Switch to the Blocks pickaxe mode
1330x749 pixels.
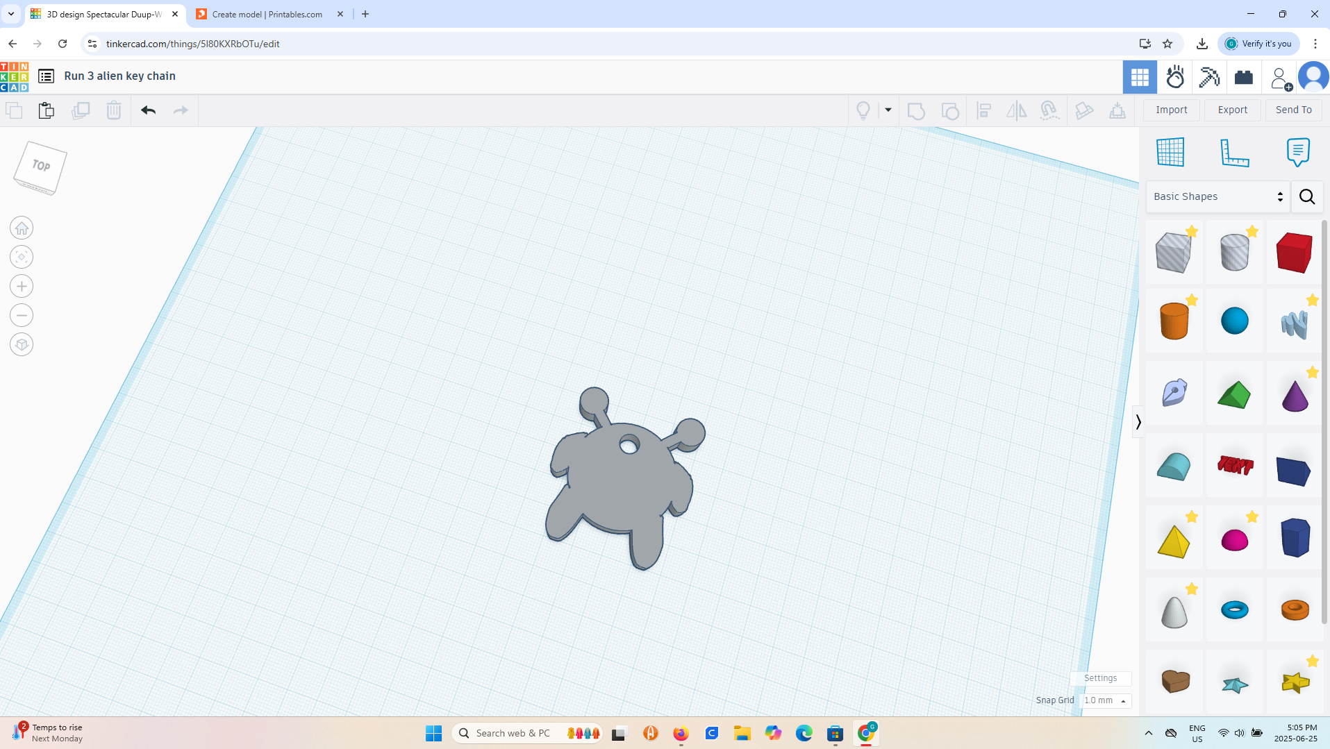click(1209, 77)
